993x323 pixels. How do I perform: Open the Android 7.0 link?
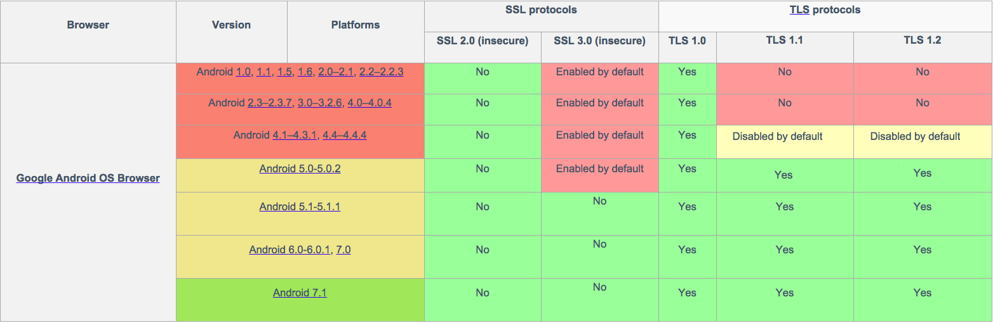click(x=343, y=250)
